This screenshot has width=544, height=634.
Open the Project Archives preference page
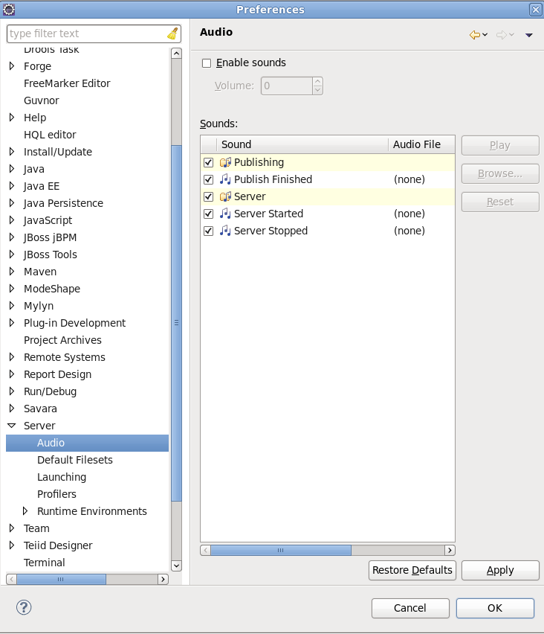[x=62, y=340]
